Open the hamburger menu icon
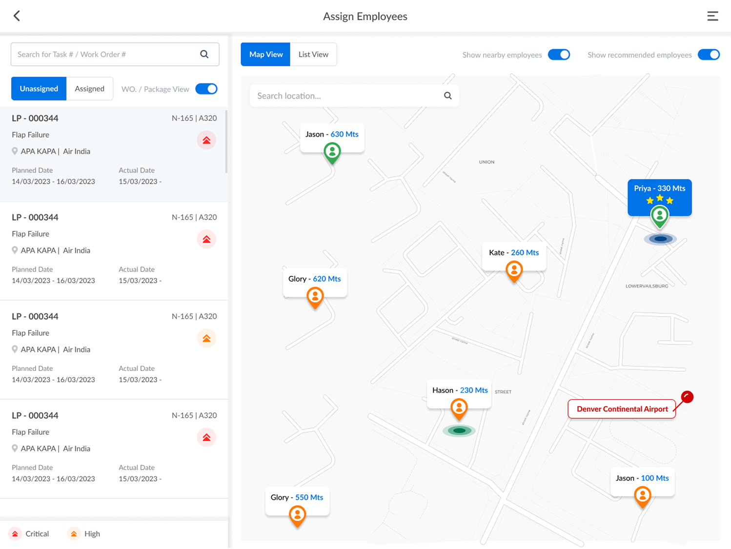This screenshot has width=731, height=549. [x=712, y=16]
